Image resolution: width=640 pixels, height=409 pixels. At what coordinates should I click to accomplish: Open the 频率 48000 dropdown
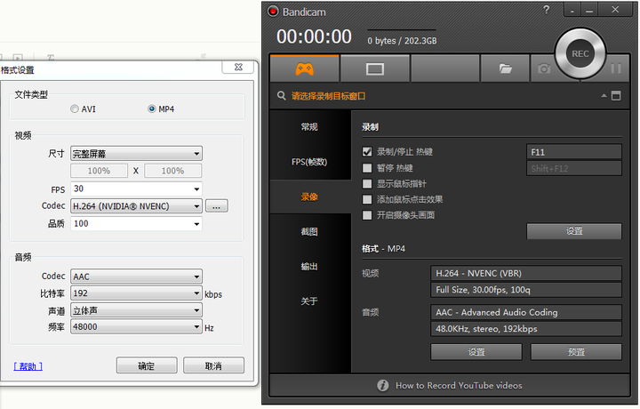136,326
